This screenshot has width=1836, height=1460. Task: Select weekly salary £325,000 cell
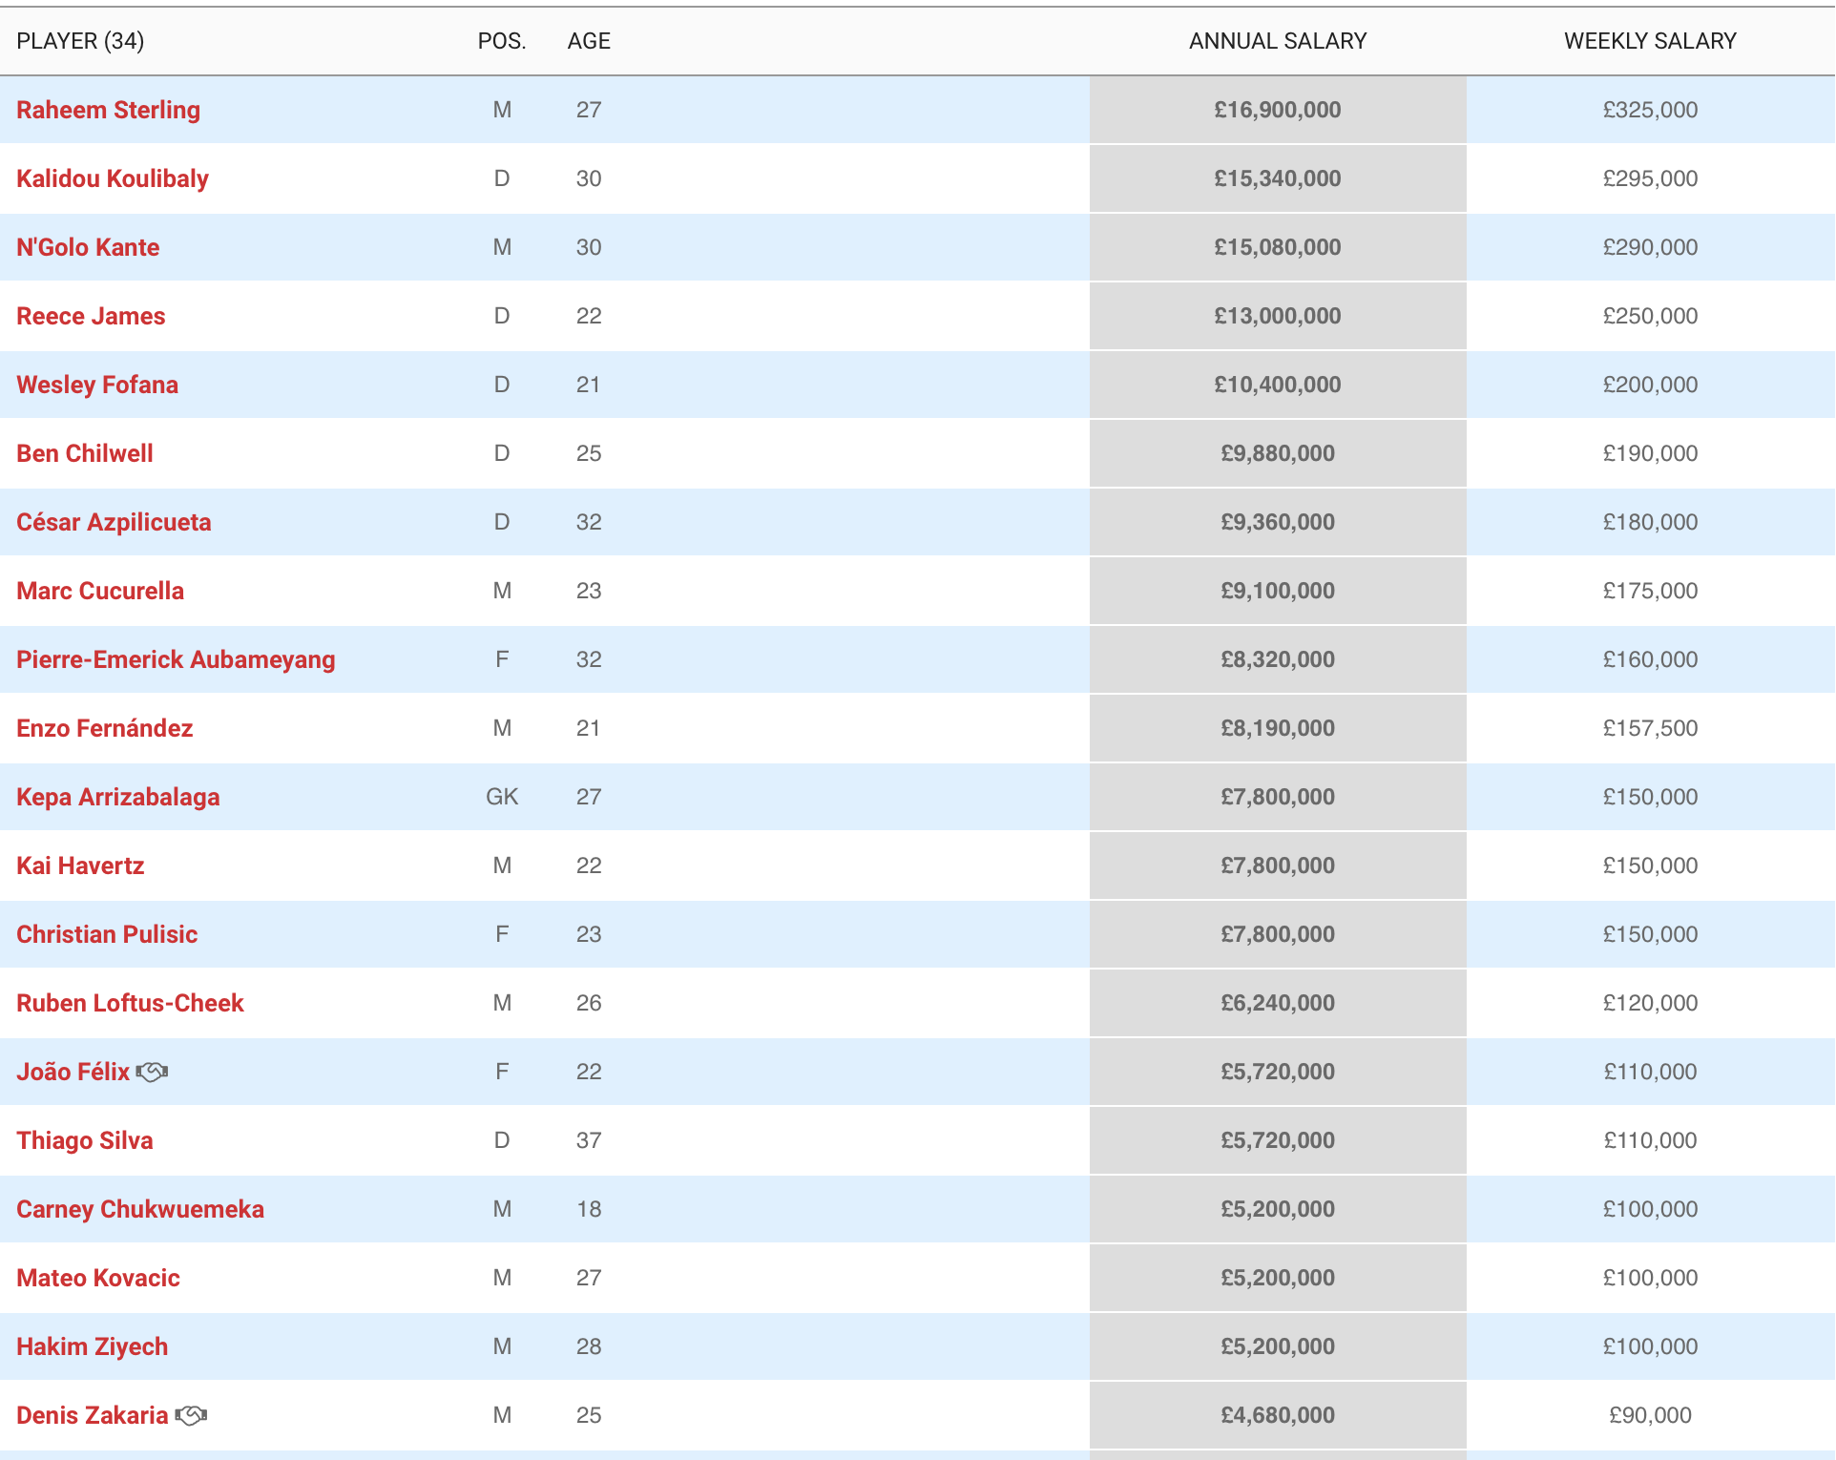click(x=1650, y=110)
